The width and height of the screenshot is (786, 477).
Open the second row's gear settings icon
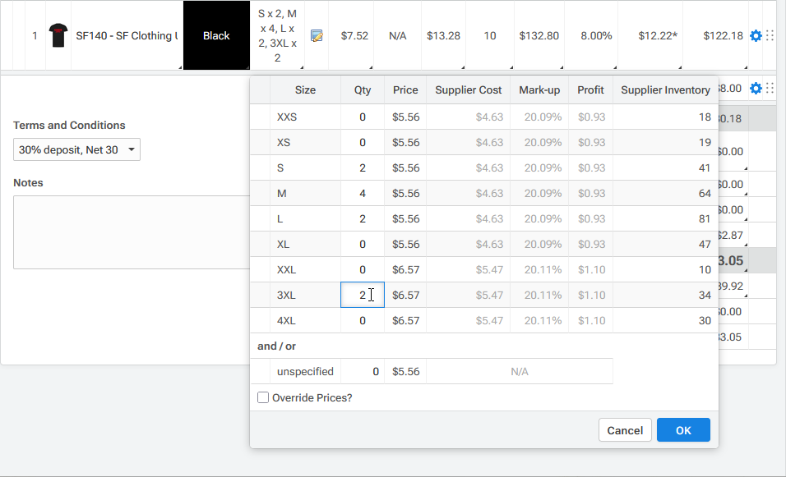tap(755, 89)
